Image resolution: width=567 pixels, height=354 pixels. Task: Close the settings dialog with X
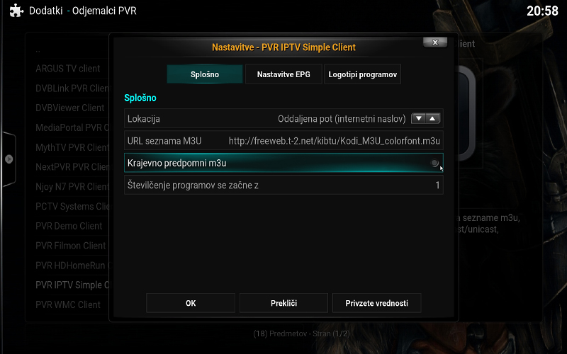tap(435, 42)
